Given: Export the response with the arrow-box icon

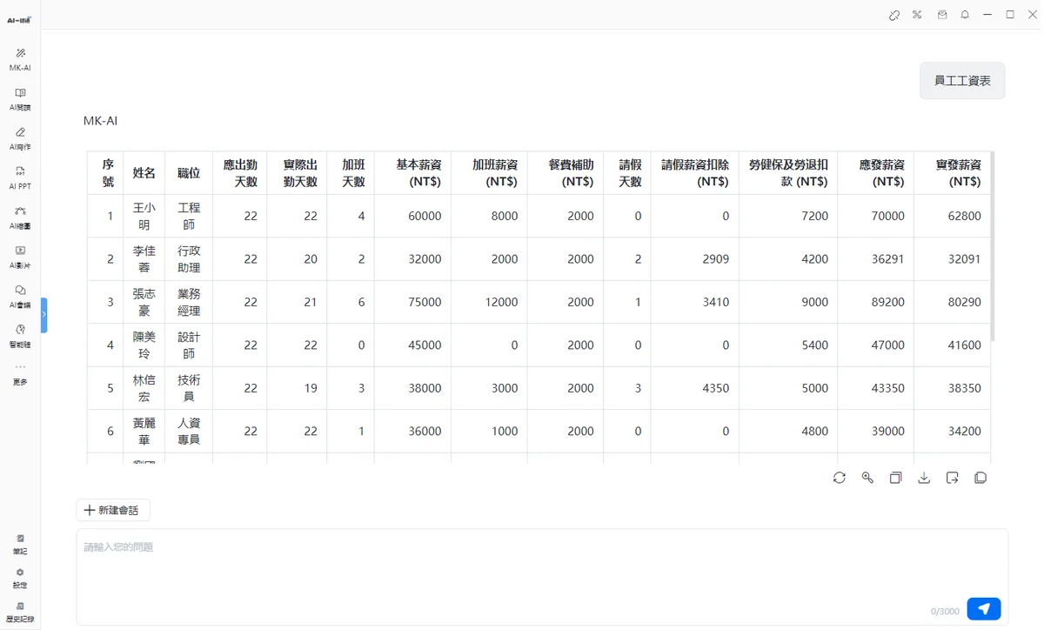Looking at the screenshot, I should (952, 478).
